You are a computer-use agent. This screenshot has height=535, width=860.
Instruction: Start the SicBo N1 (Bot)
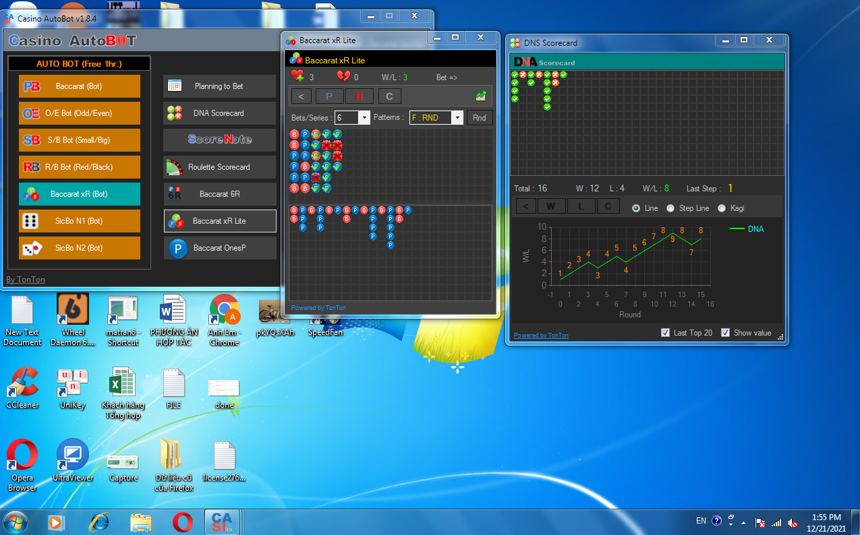[x=80, y=221]
